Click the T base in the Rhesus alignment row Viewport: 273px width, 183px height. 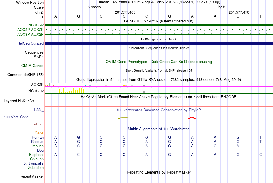click(x=260, y=142)
